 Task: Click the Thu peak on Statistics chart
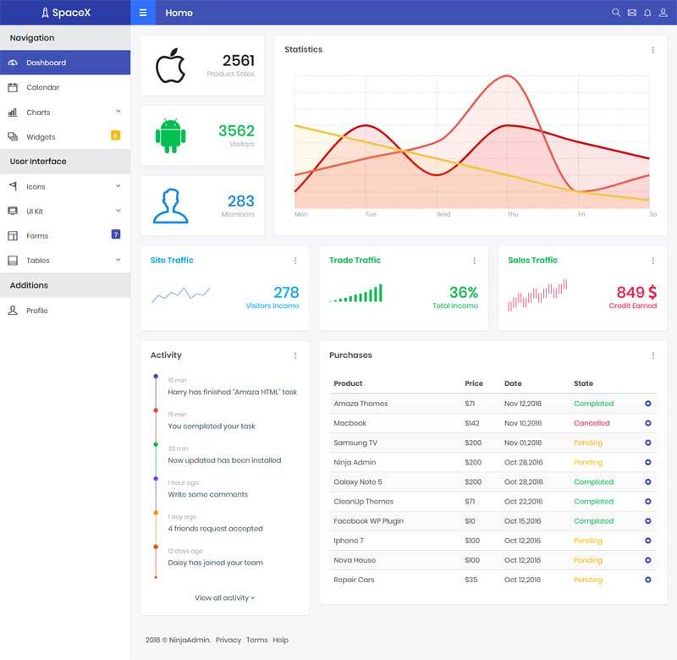(x=509, y=76)
